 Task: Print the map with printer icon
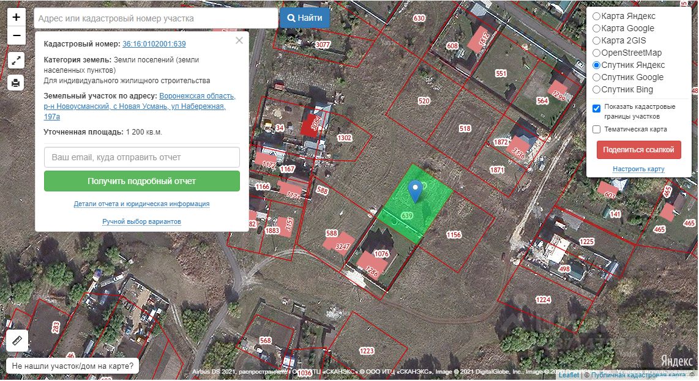click(15, 83)
